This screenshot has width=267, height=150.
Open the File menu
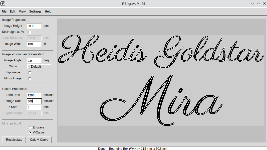(4, 12)
